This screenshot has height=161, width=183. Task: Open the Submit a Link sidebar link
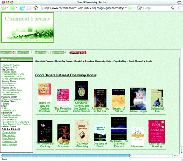[x=9, y=110]
